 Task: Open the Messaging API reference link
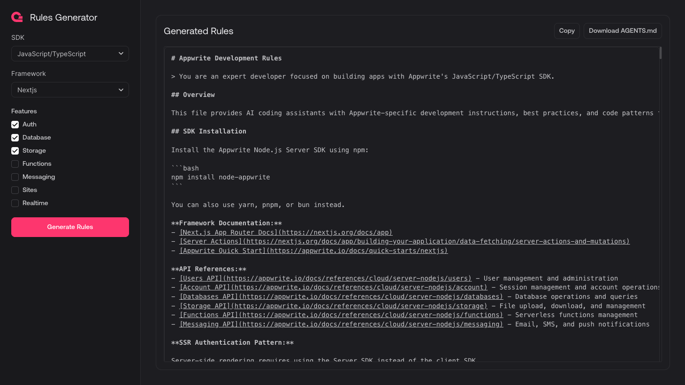tap(341, 324)
